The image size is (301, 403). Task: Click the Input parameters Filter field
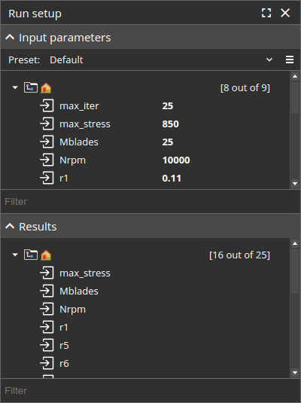pos(150,202)
